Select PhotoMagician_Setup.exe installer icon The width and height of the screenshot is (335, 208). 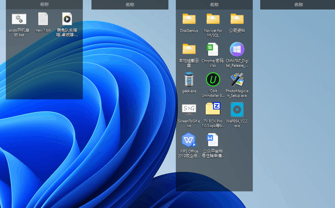[x=237, y=79]
